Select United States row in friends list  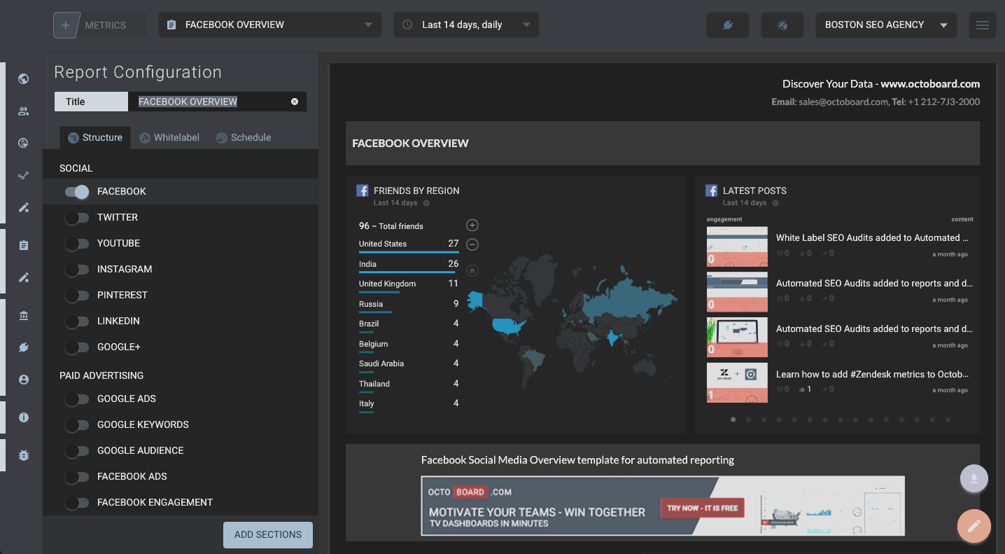[x=409, y=244]
